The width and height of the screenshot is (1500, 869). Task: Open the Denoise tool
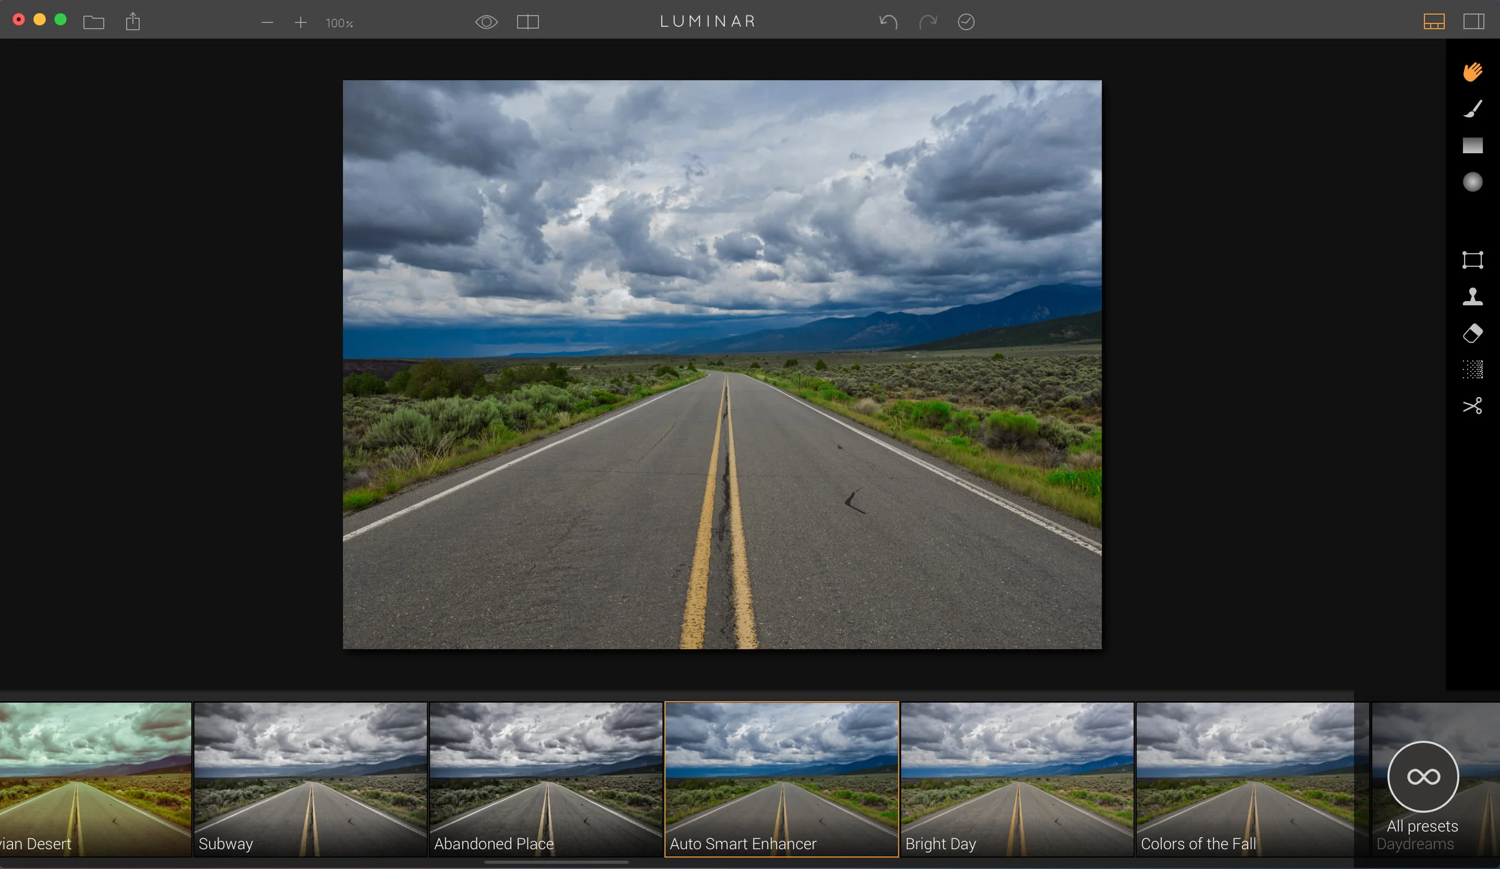[x=1472, y=369]
